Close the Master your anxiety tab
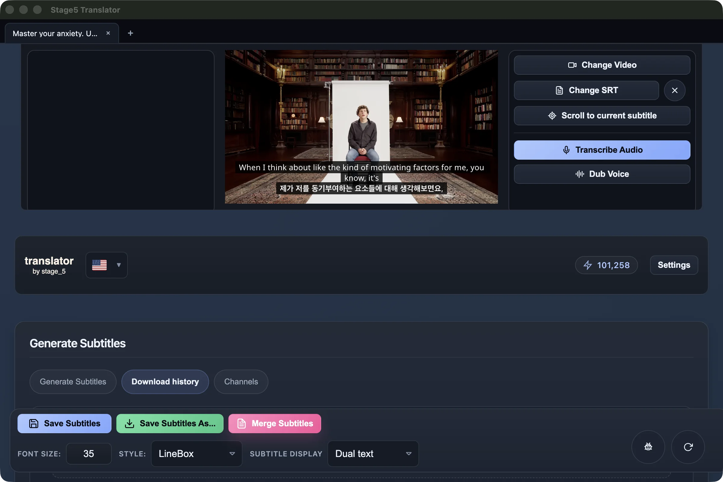This screenshot has width=723, height=482. click(x=108, y=33)
